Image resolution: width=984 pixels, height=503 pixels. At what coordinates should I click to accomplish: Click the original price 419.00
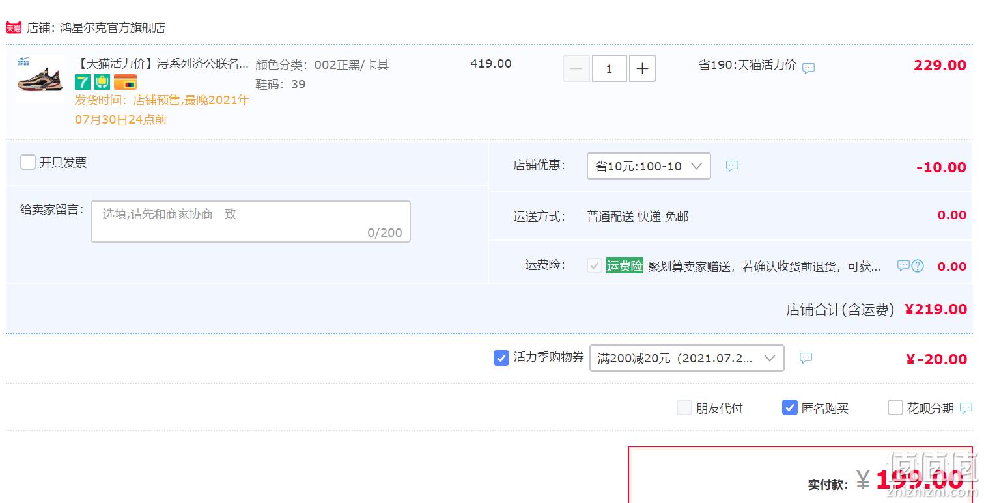point(491,64)
